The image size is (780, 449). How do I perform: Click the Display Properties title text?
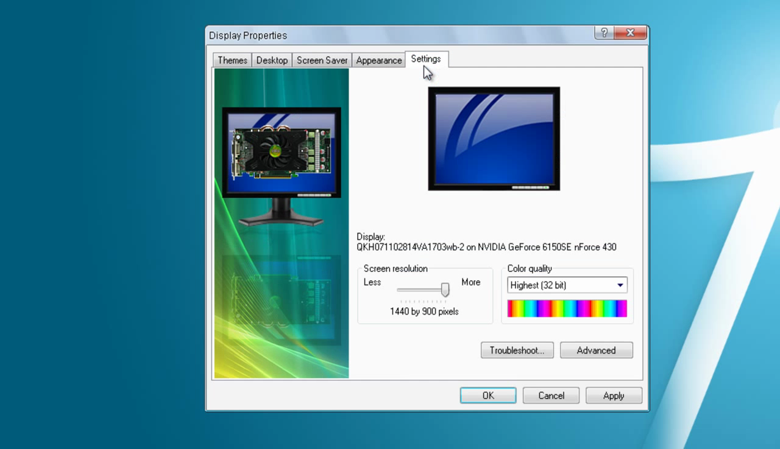tap(248, 35)
